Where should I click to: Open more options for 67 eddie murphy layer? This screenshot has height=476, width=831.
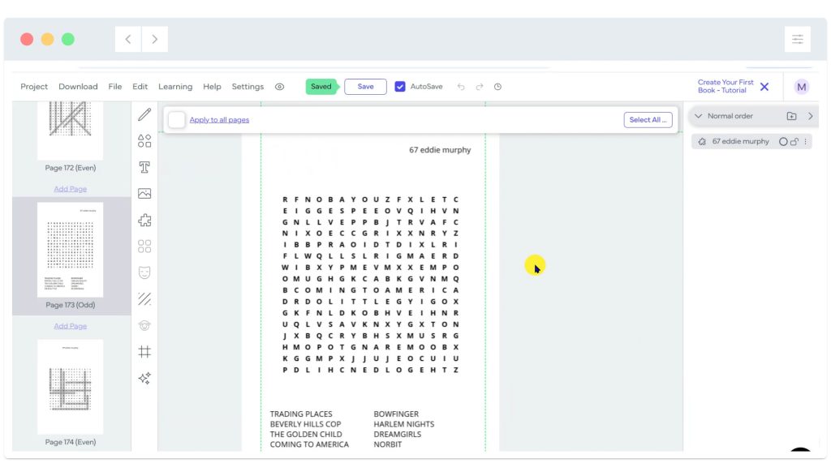click(x=806, y=142)
